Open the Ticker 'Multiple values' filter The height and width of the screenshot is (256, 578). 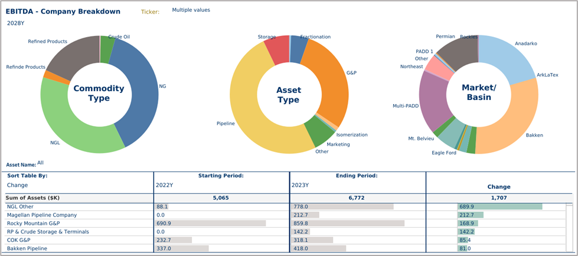(191, 10)
